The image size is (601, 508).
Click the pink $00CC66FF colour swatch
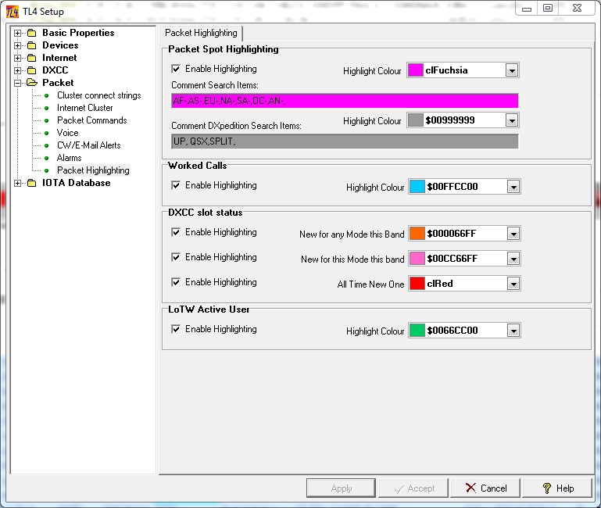[417, 259]
